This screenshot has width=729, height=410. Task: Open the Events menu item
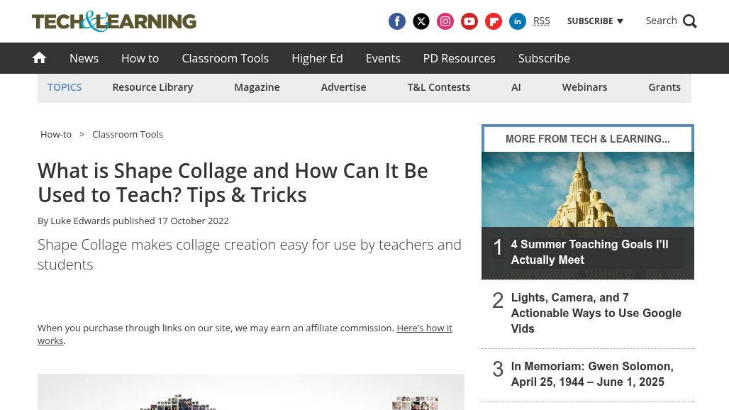pos(383,58)
